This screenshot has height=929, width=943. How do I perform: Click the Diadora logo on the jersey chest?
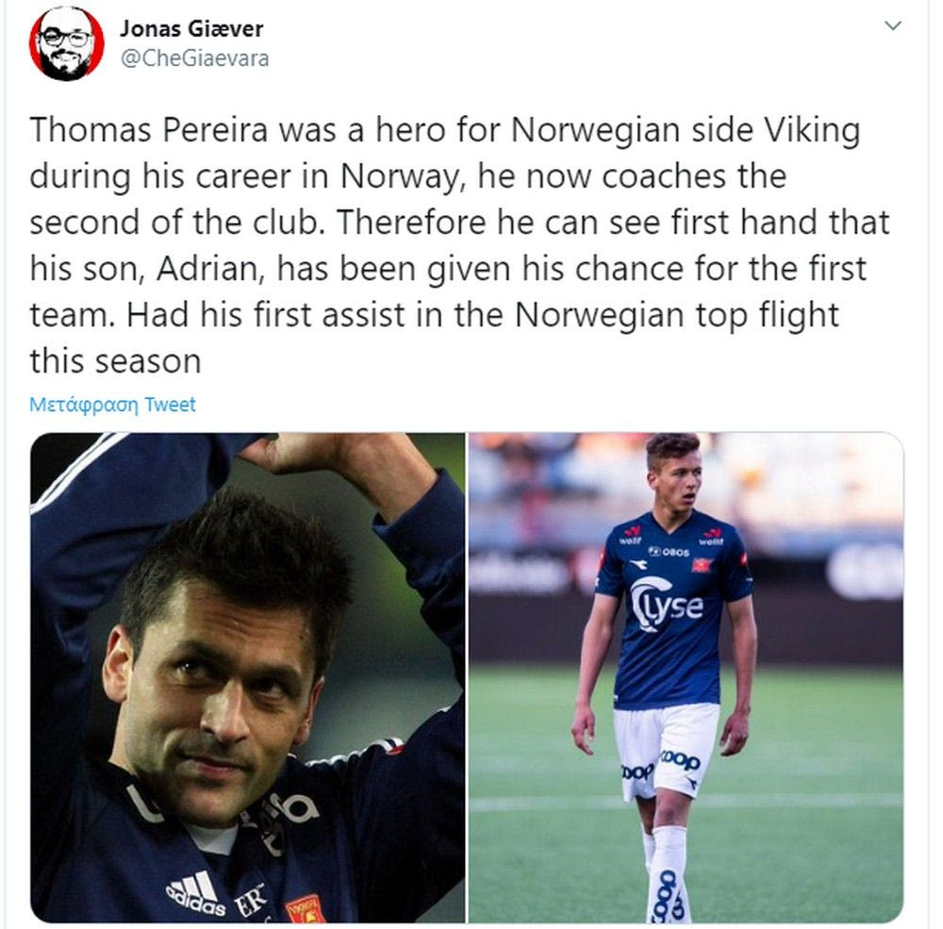coord(638,566)
